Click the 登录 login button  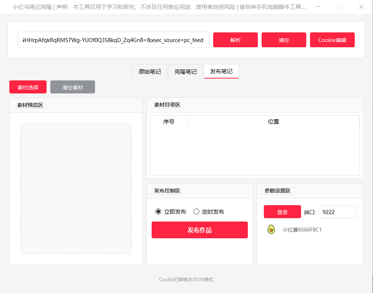[x=282, y=211]
